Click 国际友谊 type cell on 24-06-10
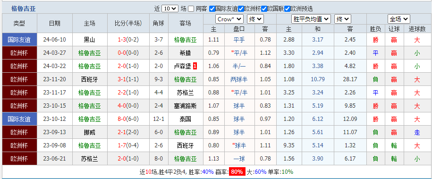432x179 pixels. tap(19, 40)
